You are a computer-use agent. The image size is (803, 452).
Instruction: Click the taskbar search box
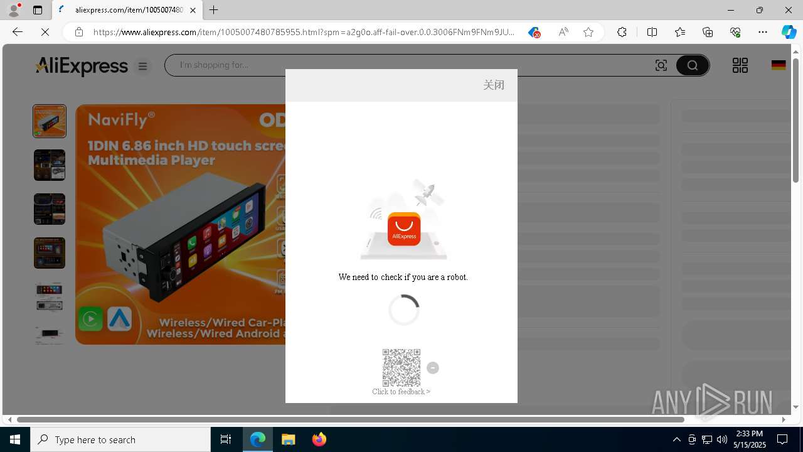click(120, 439)
